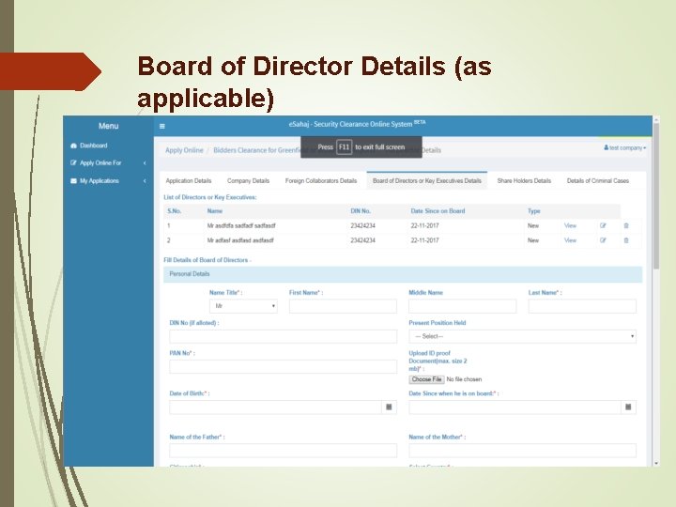
Task: Open Present Position Held dropdown
Action: [x=522, y=336]
